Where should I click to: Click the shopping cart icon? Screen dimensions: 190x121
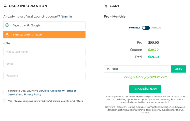point(106,6)
